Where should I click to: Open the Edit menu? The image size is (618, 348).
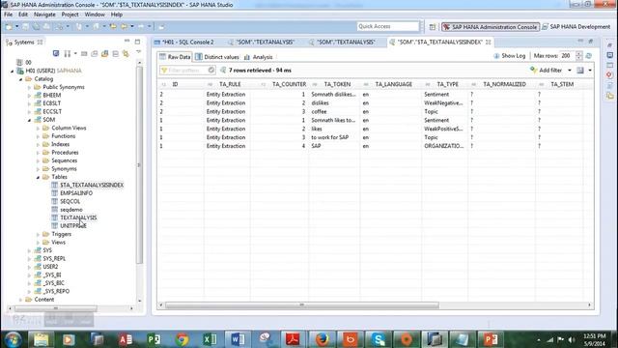pos(23,14)
